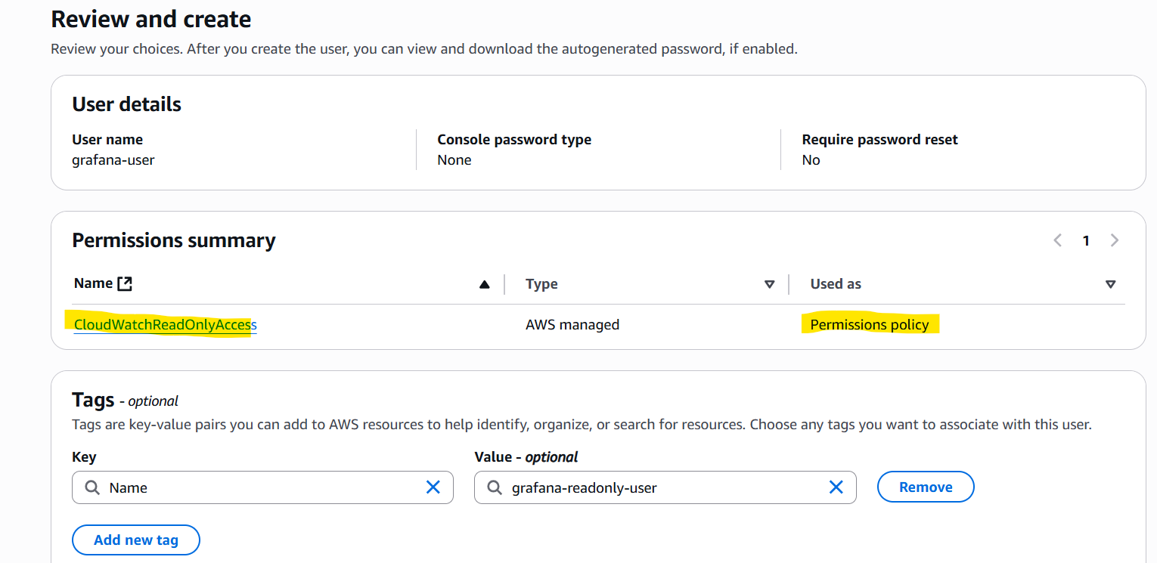The width and height of the screenshot is (1157, 563).
Task: Add new tag to the user
Action: pyautogui.click(x=136, y=540)
